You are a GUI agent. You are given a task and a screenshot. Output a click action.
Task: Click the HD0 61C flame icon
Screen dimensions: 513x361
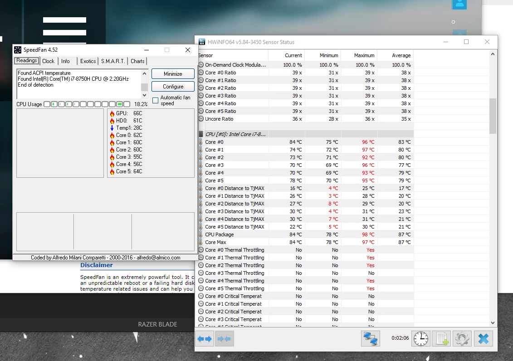[112, 121]
